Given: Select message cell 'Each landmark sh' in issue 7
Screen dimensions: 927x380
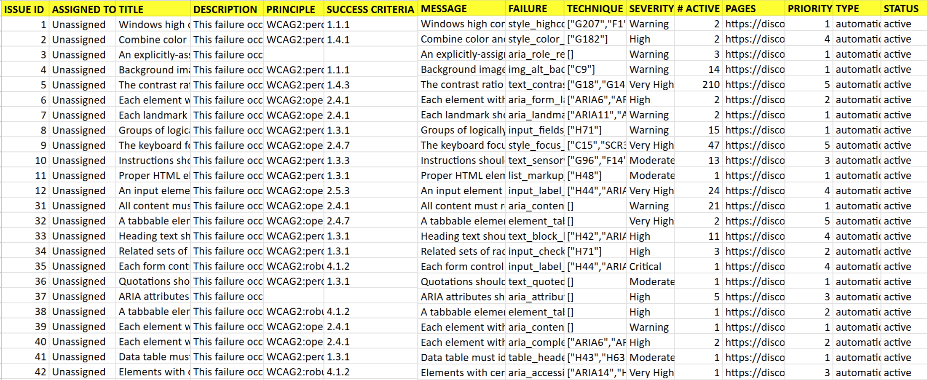Looking at the screenshot, I should (462, 115).
